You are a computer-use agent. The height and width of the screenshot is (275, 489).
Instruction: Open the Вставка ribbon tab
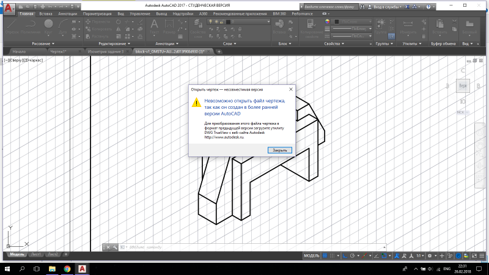click(45, 13)
